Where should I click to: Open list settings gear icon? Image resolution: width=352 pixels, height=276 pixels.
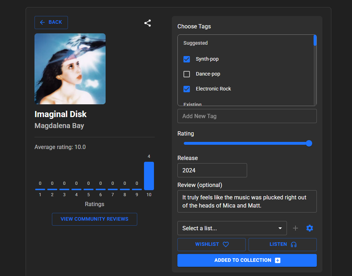point(310,228)
